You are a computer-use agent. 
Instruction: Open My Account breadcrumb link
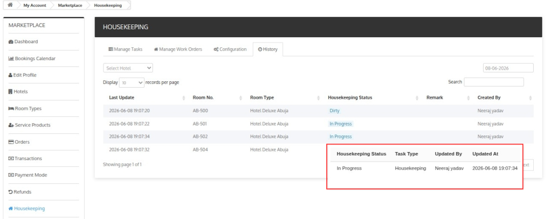tap(35, 5)
